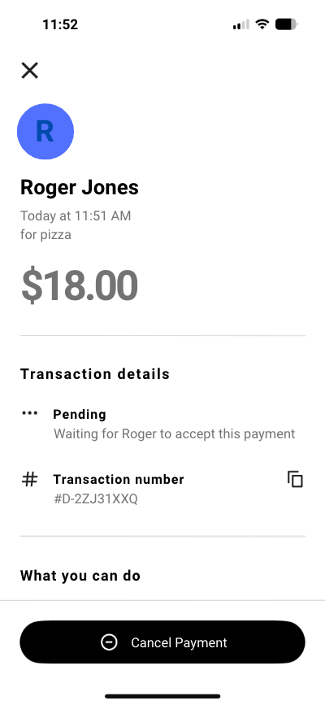The height and width of the screenshot is (705, 325).
Task: Close the transaction details screen
Action: [x=30, y=71]
